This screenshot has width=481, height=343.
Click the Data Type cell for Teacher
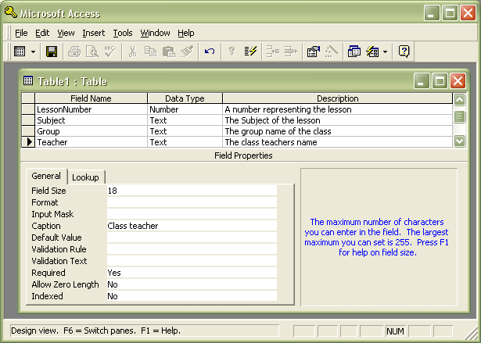pyautogui.click(x=185, y=142)
